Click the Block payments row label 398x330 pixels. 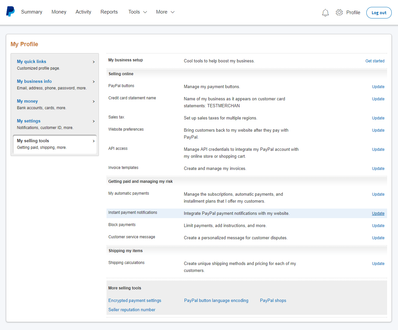pyautogui.click(x=122, y=225)
